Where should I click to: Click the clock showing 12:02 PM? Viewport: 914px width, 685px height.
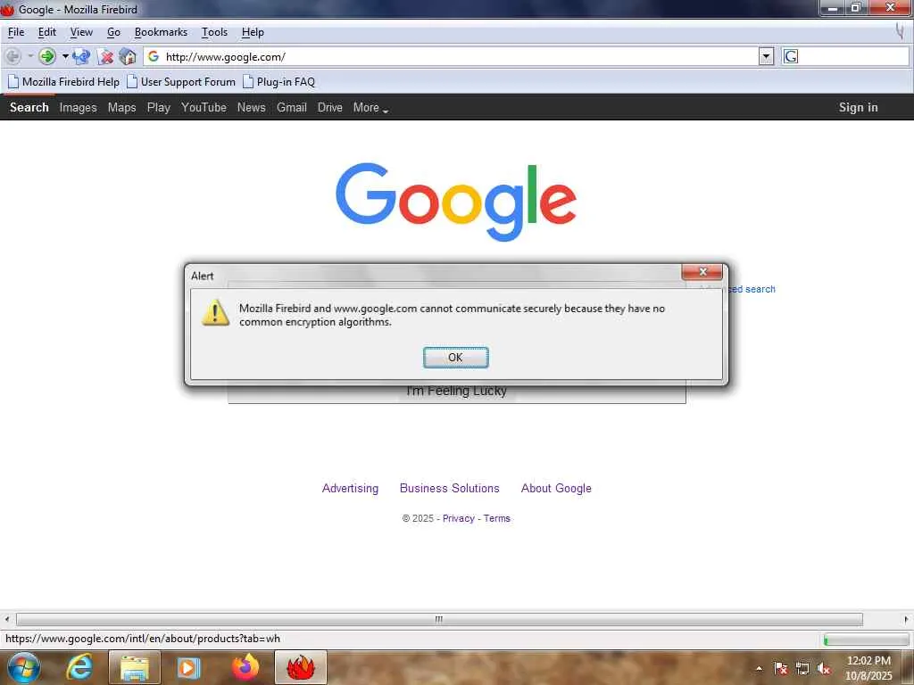pyautogui.click(x=868, y=661)
